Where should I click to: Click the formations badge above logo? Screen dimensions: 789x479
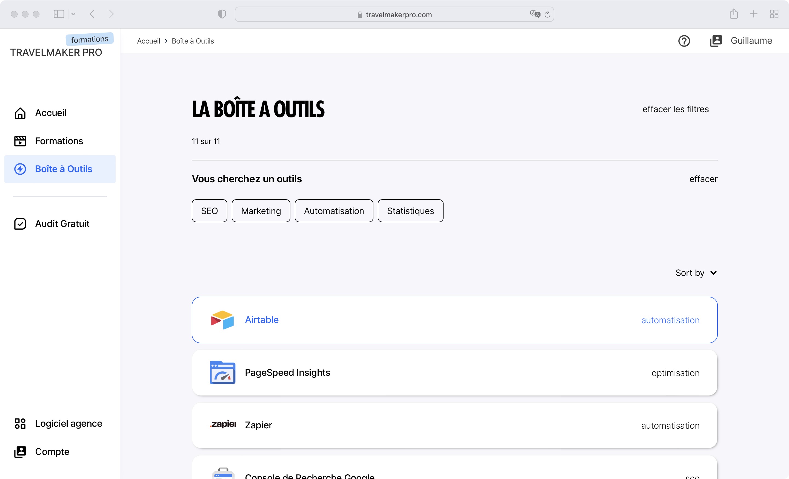click(90, 39)
